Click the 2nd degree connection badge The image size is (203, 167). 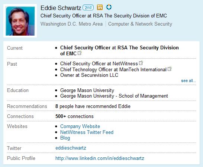[x=88, y=7]
